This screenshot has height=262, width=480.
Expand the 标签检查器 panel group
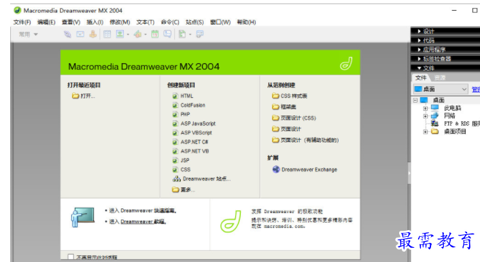pos(419,58)
